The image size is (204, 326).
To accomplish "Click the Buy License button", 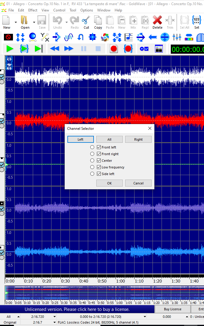I will tap(173, 309).
